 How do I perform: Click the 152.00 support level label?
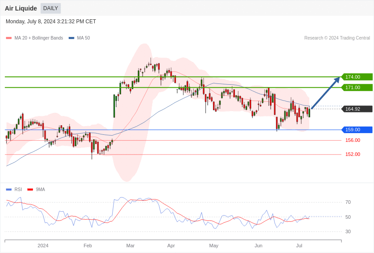352,154
